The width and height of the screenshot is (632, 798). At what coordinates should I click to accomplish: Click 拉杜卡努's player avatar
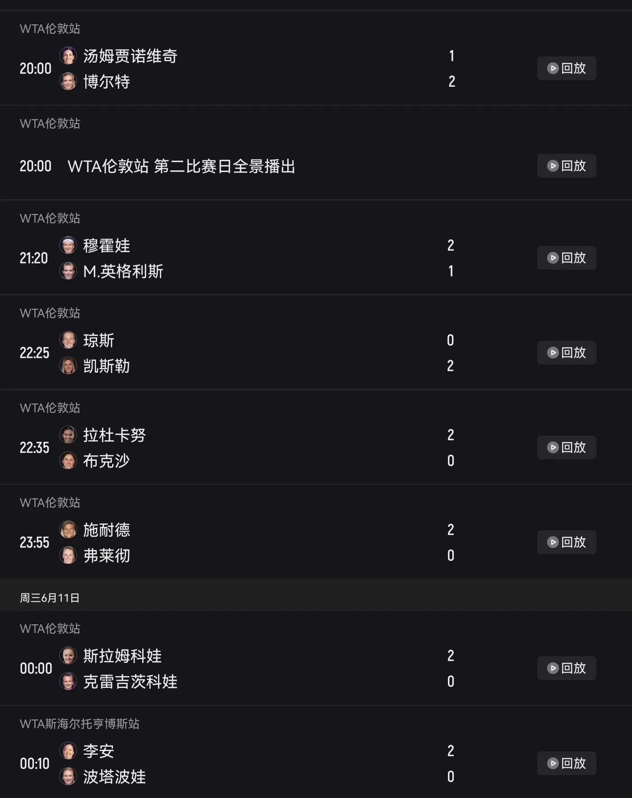pyautogui.click(x=68, y=435)
